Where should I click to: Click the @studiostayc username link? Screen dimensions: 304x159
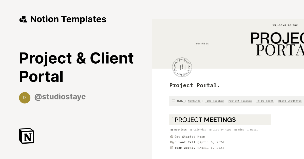click(60, 97)
